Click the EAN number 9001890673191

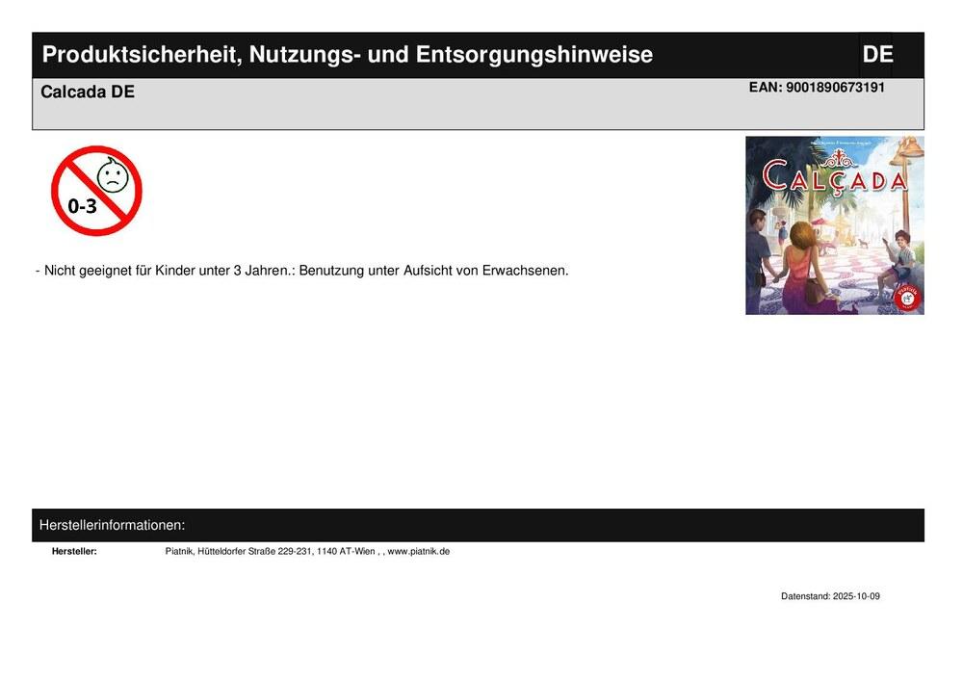click(x=817, y=88)
